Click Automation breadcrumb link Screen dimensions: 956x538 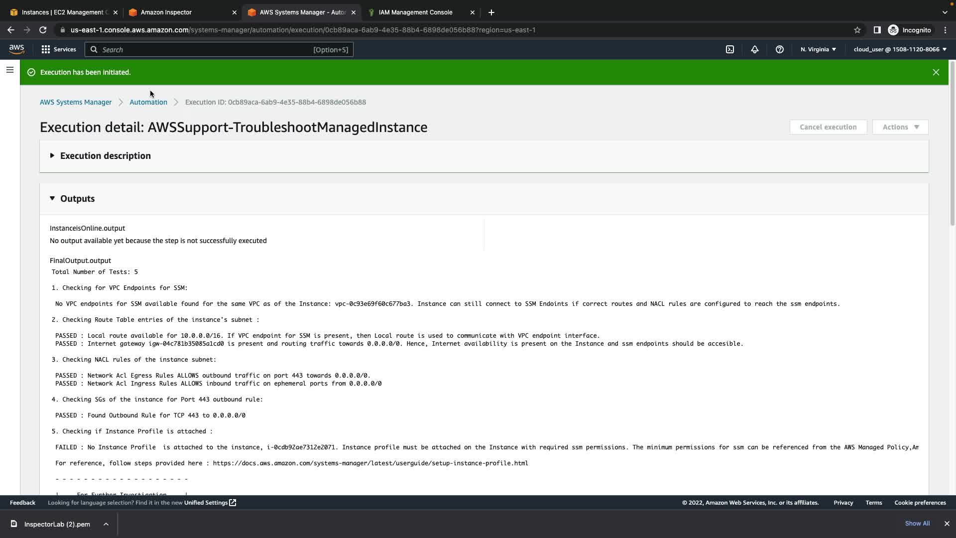coord(148,102)
